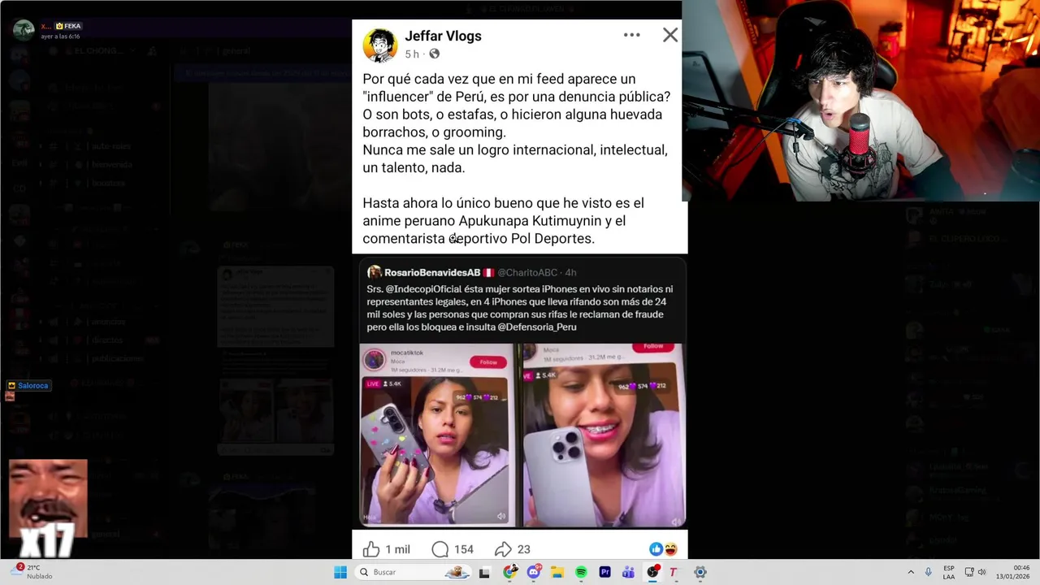The width and height of the screenshot is (1040, 585).
Task: Open the publicaciones channel in Discord
Action: click(116, 358)
